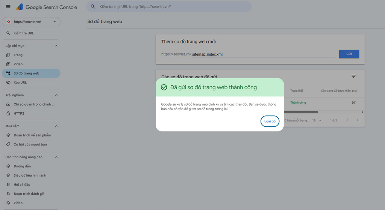385x210 pixels.
Task: Click the Cơ hội của người bán tag icon
Action: coord(8,144)
